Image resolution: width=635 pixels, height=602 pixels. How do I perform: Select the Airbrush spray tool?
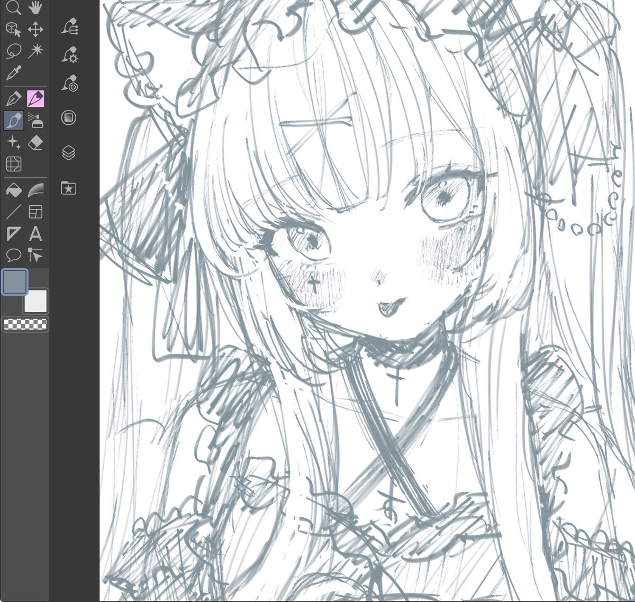35,121
